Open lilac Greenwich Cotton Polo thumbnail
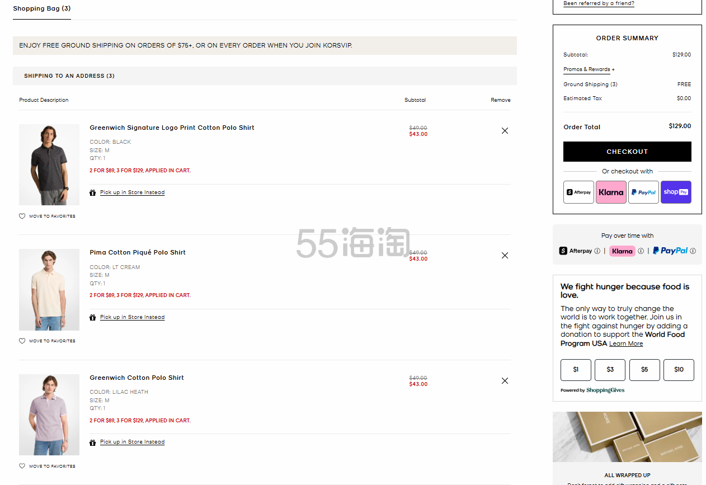The height and width of the screenshot is (485, 706). 49,415
